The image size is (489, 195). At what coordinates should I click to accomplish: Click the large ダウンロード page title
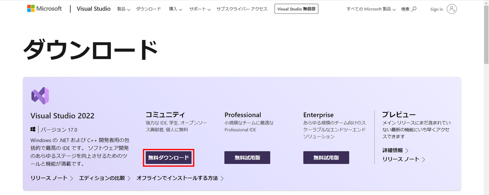(90, 50)
